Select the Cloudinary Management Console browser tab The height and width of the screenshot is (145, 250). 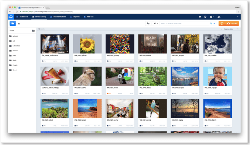click(x=31, y=8)
